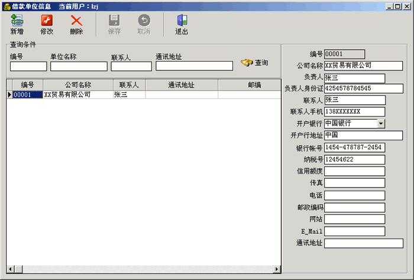Click the 联系人 column header in grid
The height and width of the screenshot is (280, 414).
pyautogui.click(x=129, y=85)
